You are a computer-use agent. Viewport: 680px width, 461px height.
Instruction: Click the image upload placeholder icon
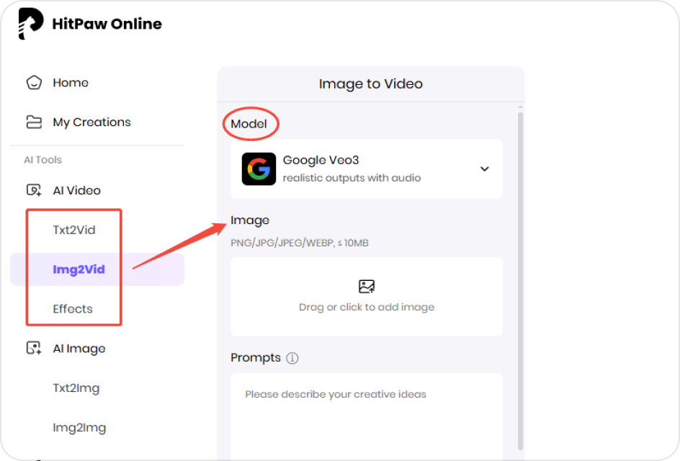tap(366, 285)
